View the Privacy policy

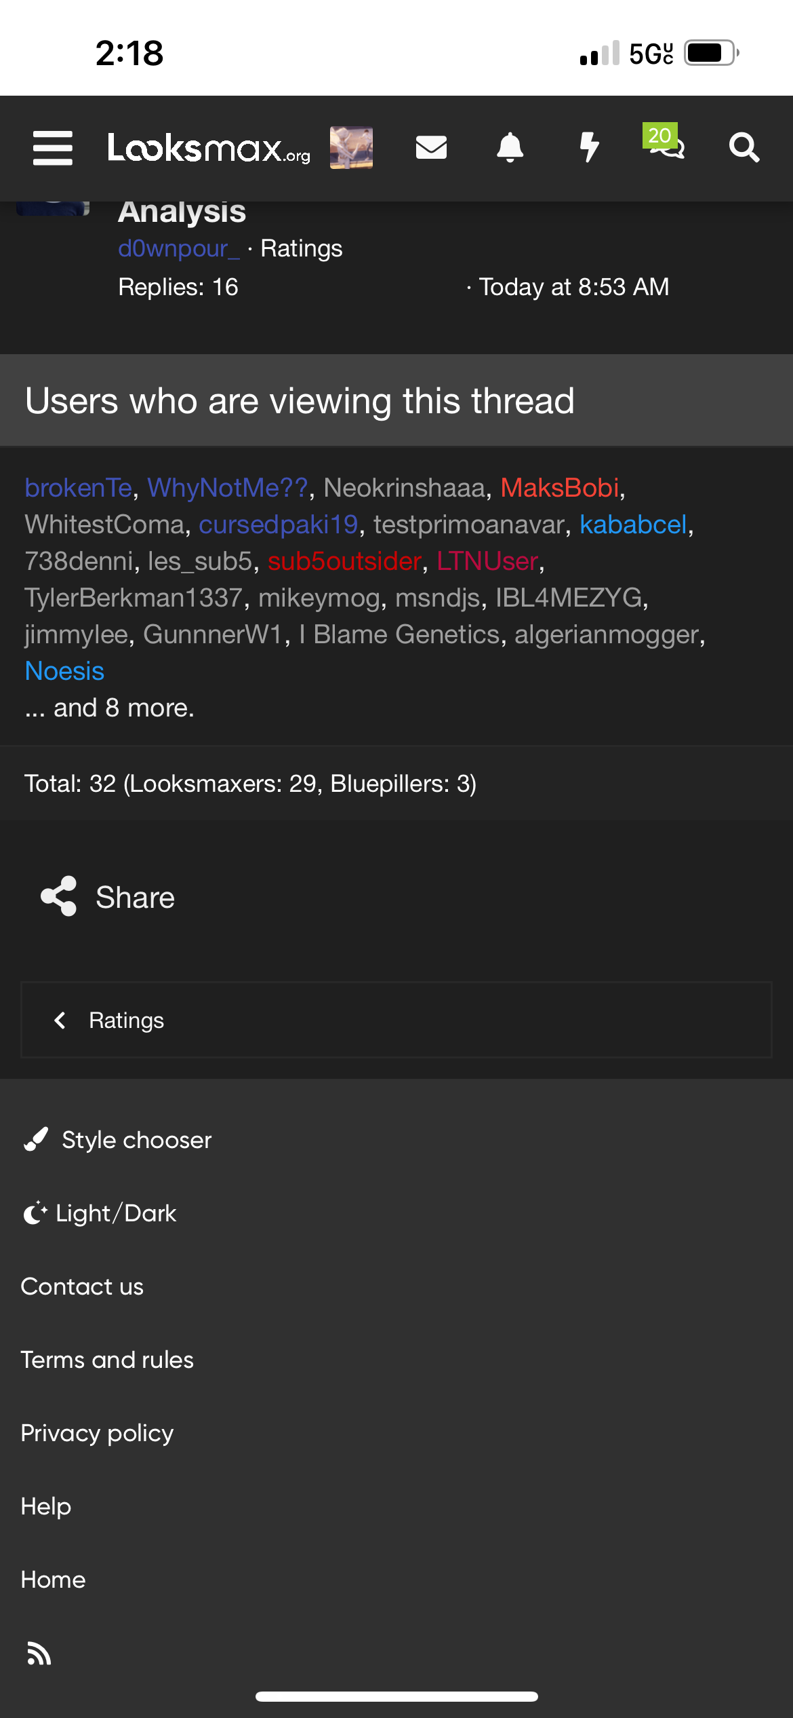[x=98, y=1433]
